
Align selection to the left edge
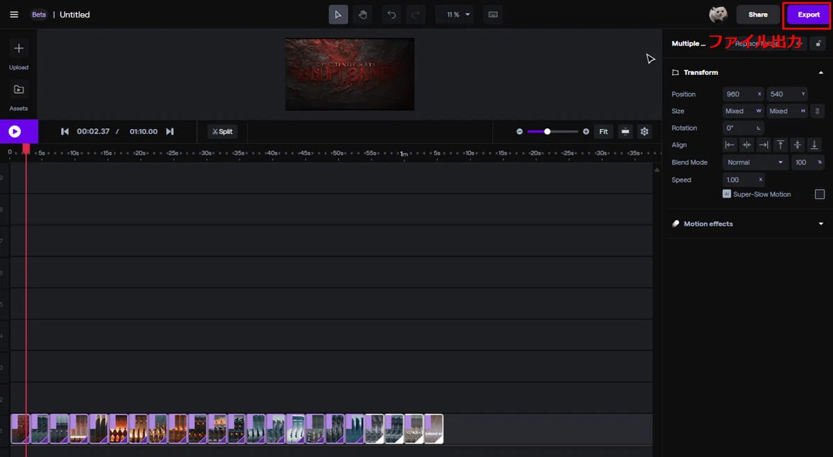click(x=730, y=145)
